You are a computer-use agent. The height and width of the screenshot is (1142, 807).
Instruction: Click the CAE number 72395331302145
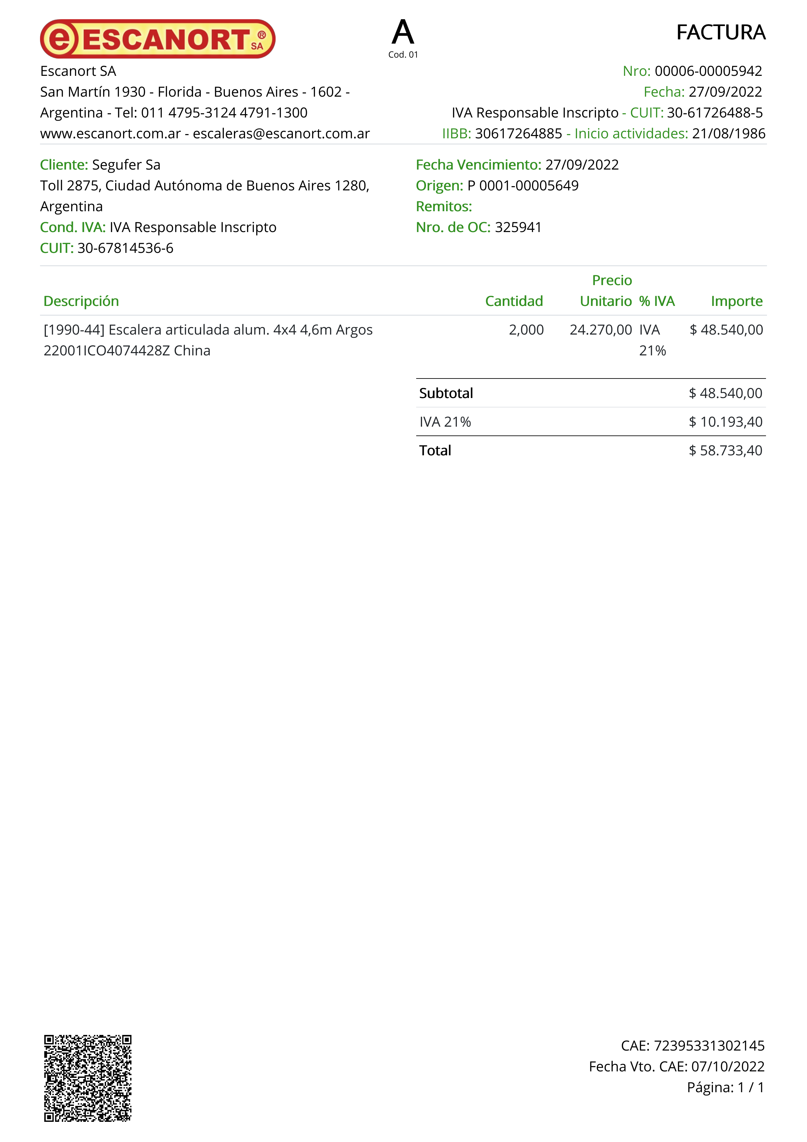[709, 1046]
